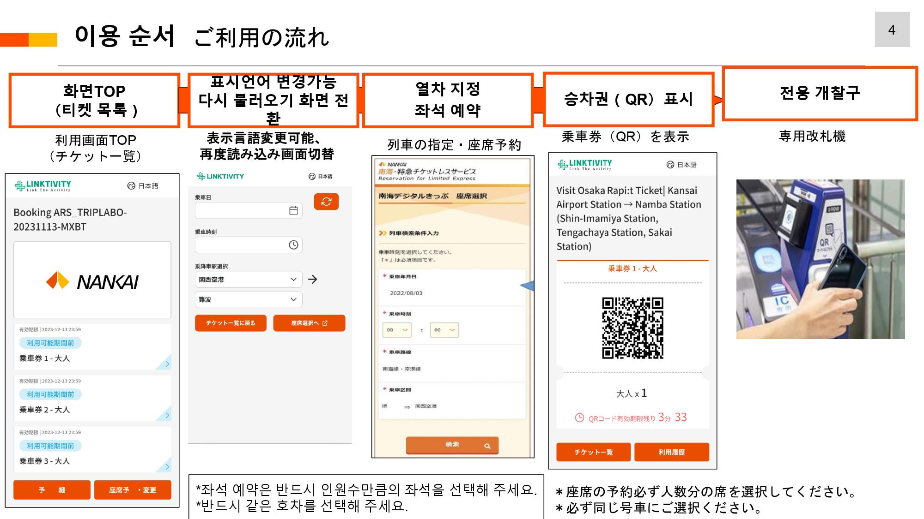This screenshot has width=924, height=519.
Task: Click the QR code image
Action: click(x=632, y=328)
